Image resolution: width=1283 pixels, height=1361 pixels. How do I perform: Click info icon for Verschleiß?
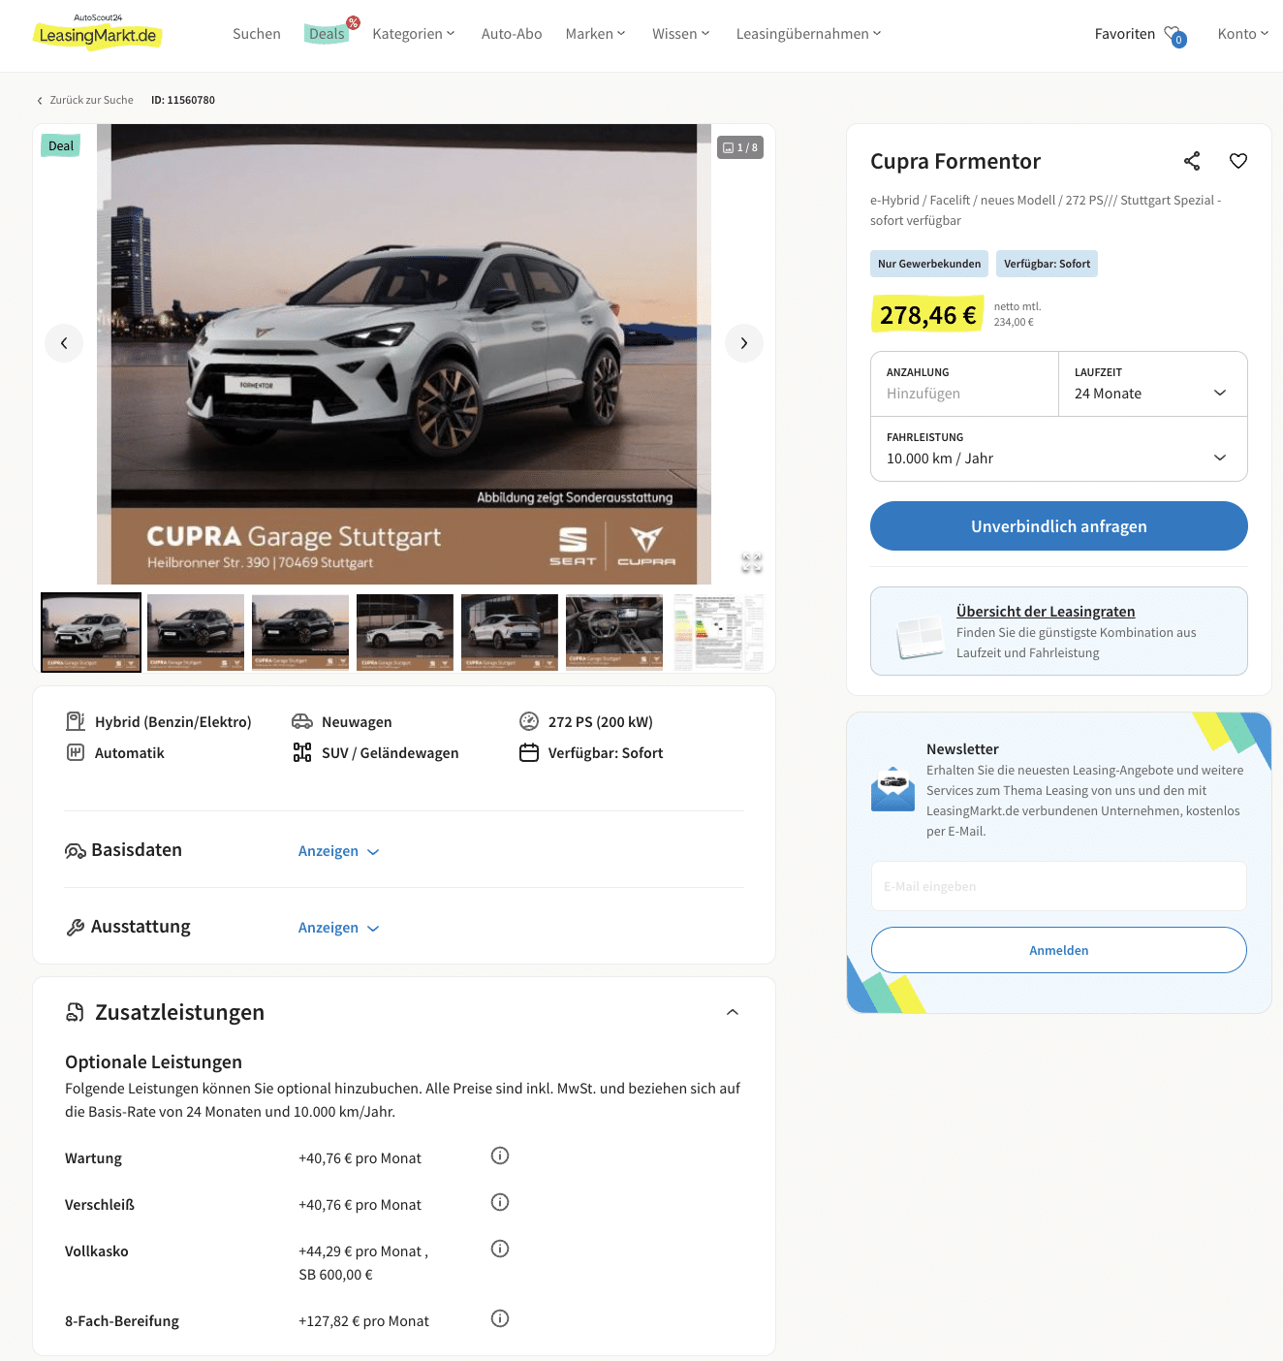(x=500, y=1202)
